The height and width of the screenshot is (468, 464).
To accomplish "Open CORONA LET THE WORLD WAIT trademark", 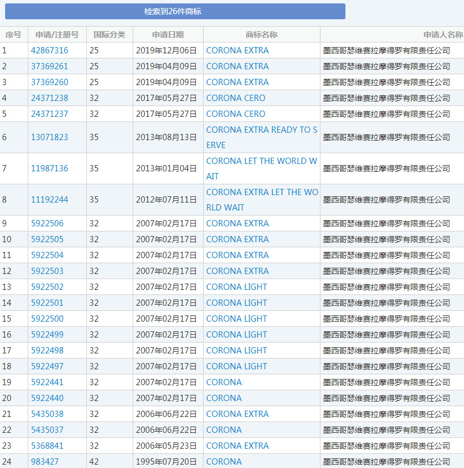I will (x=261, y=168).
